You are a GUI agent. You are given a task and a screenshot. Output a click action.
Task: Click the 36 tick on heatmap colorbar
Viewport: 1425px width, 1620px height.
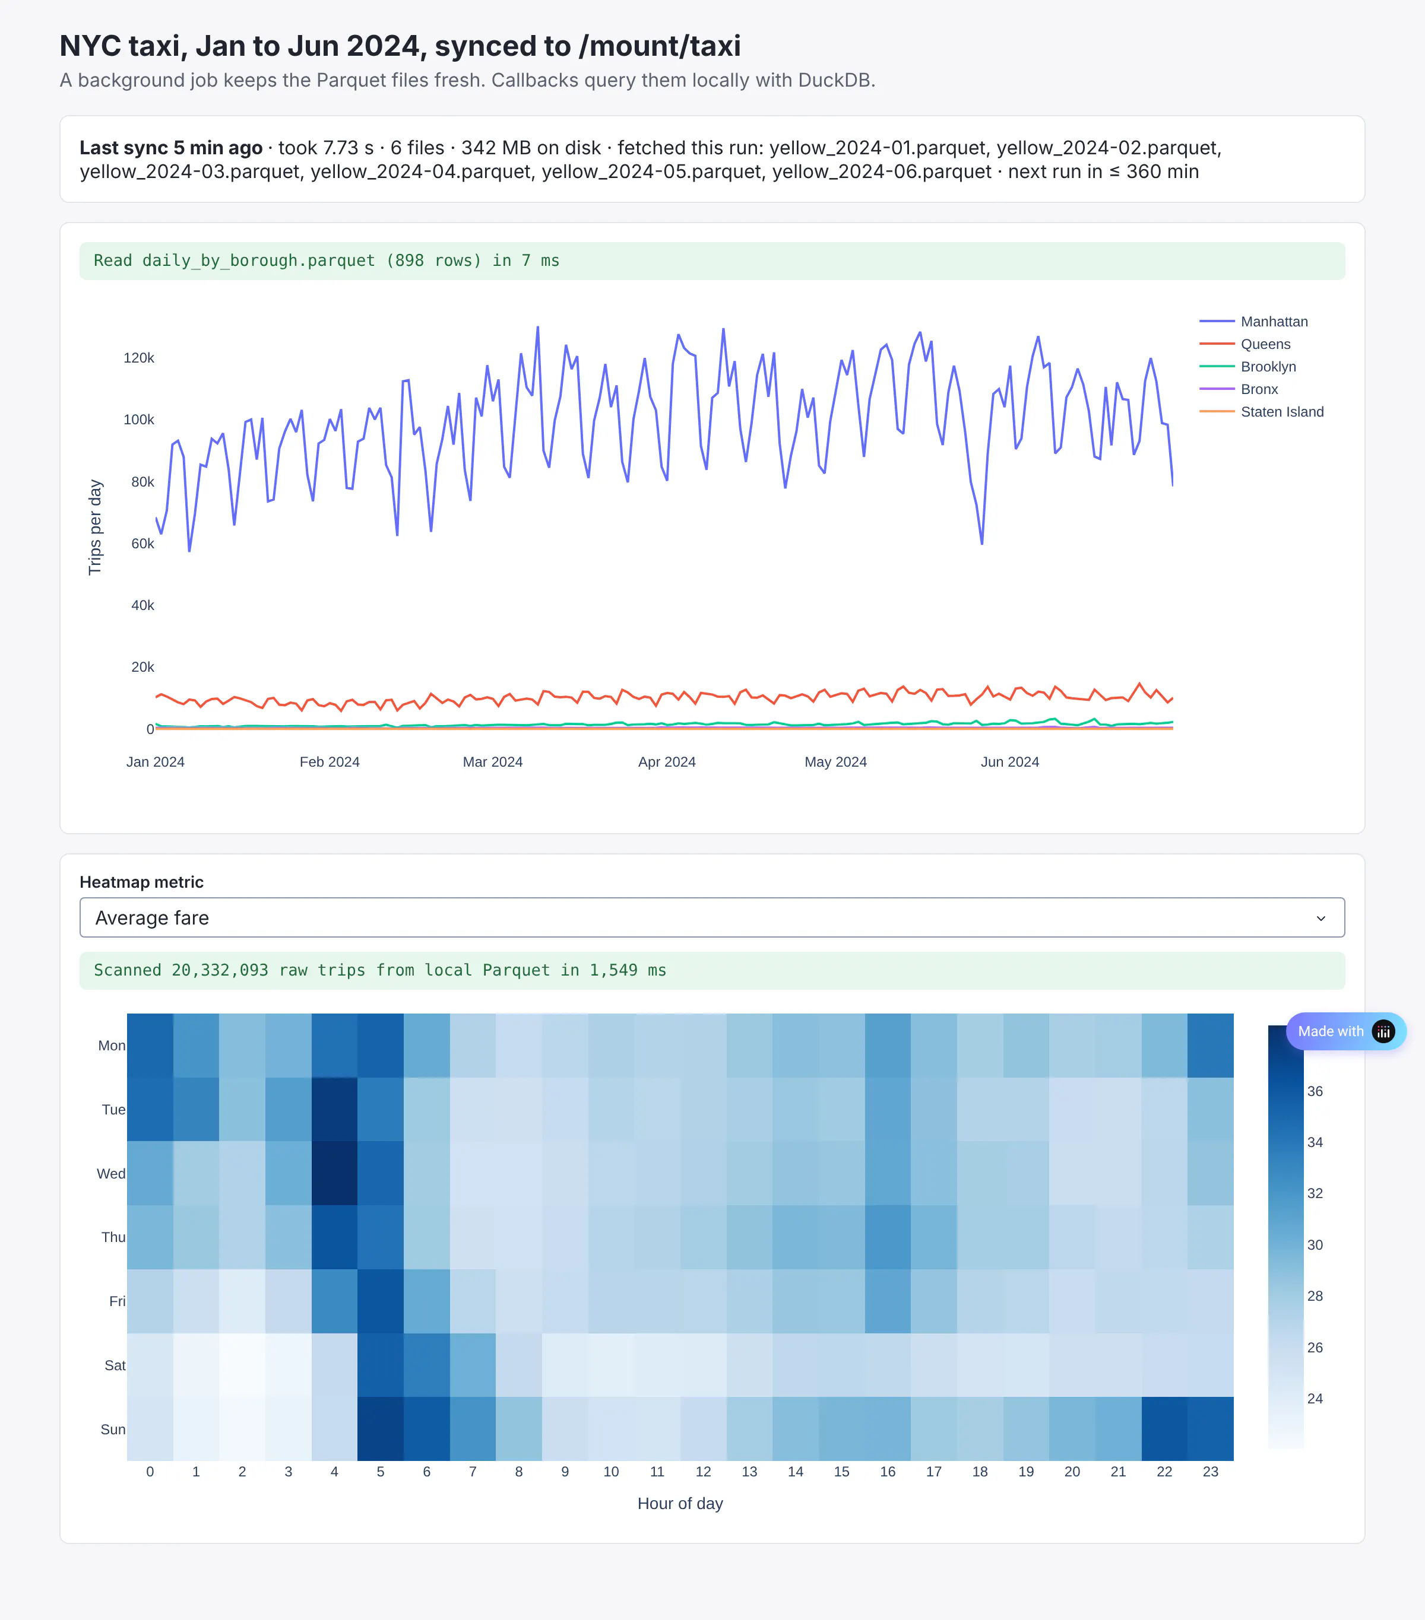tap(1315, 1091)
